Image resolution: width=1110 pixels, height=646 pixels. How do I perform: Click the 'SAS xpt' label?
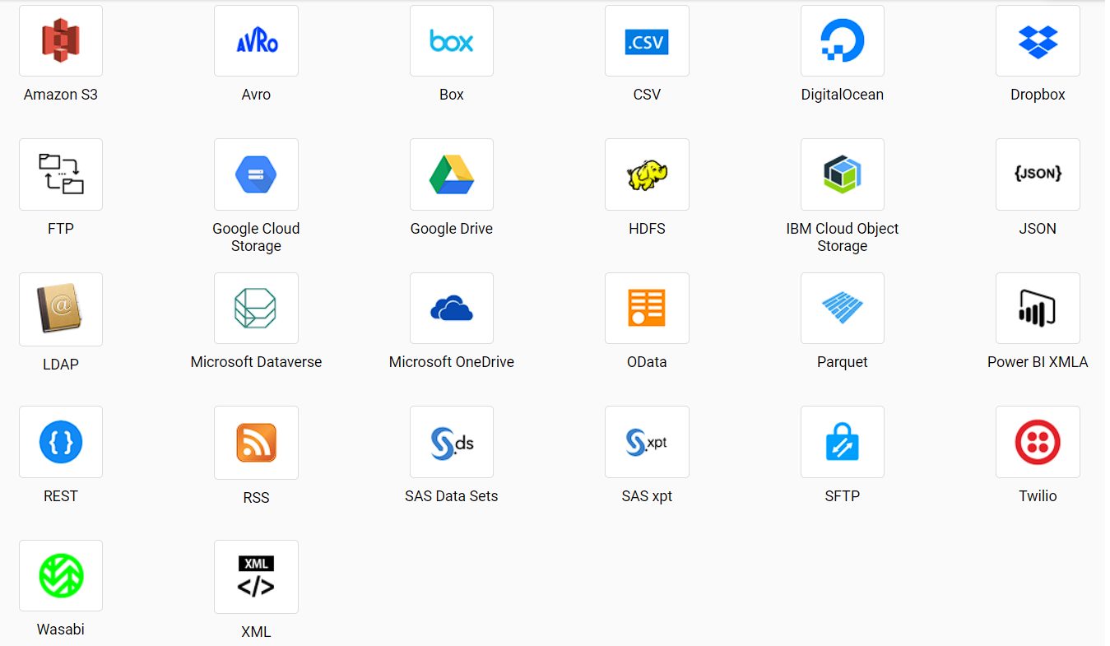coord(647,496)
